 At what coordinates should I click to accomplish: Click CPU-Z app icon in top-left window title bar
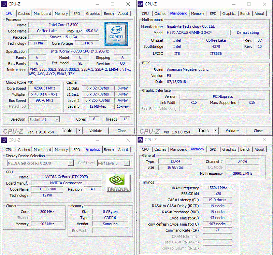[4, 4]
